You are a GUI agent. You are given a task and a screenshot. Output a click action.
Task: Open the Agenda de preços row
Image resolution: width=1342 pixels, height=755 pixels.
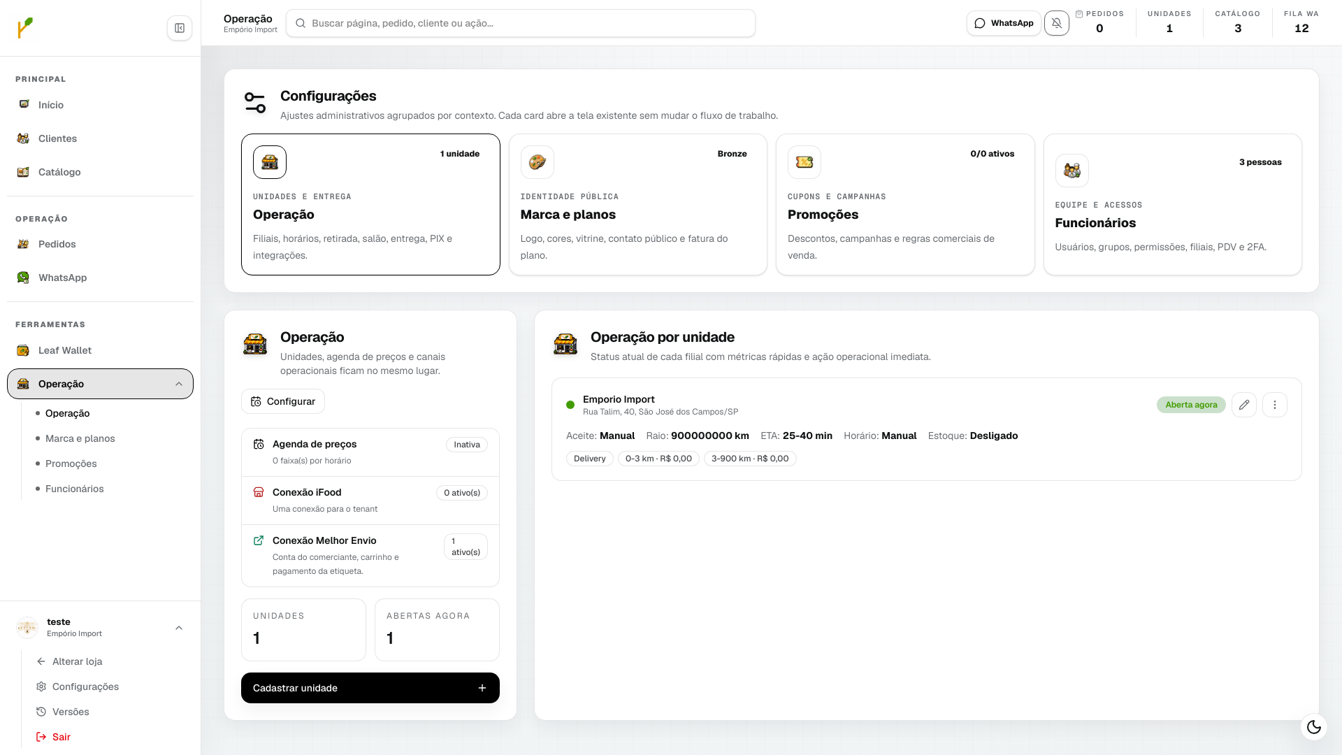click(370, 452)
